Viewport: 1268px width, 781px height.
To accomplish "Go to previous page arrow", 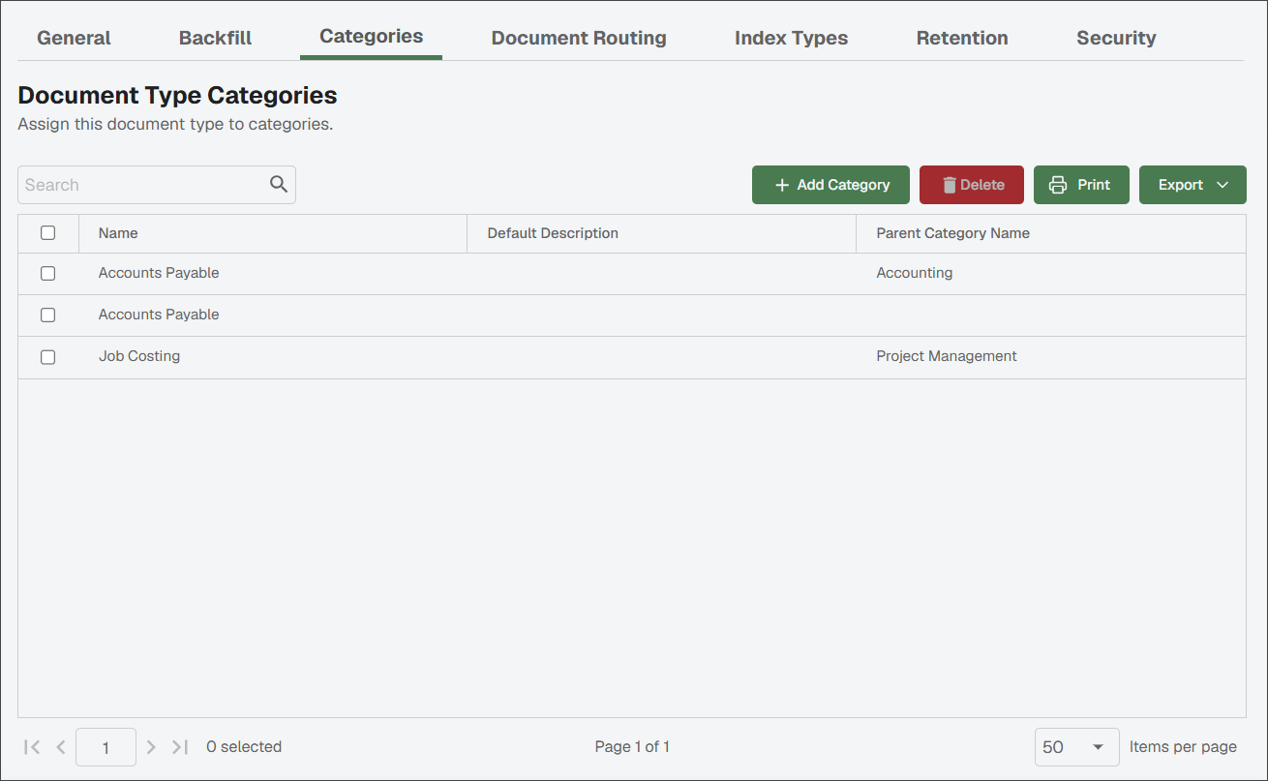I will (61, 747).
